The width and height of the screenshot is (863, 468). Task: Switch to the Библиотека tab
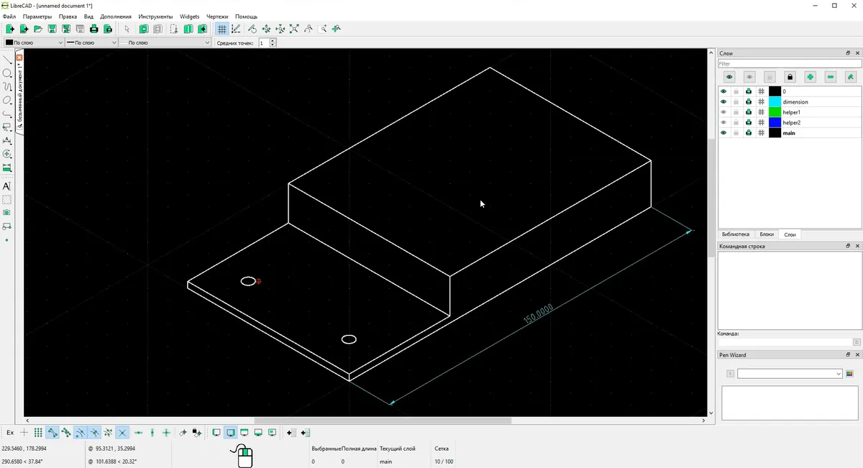735,234
